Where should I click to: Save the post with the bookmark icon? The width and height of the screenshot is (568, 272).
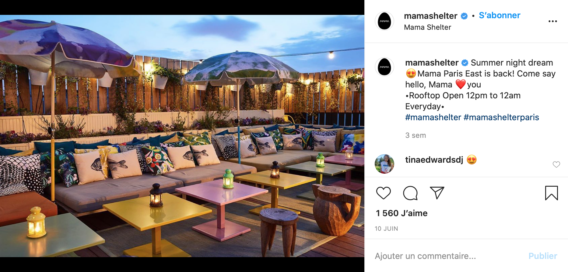(x=551, y=193)
